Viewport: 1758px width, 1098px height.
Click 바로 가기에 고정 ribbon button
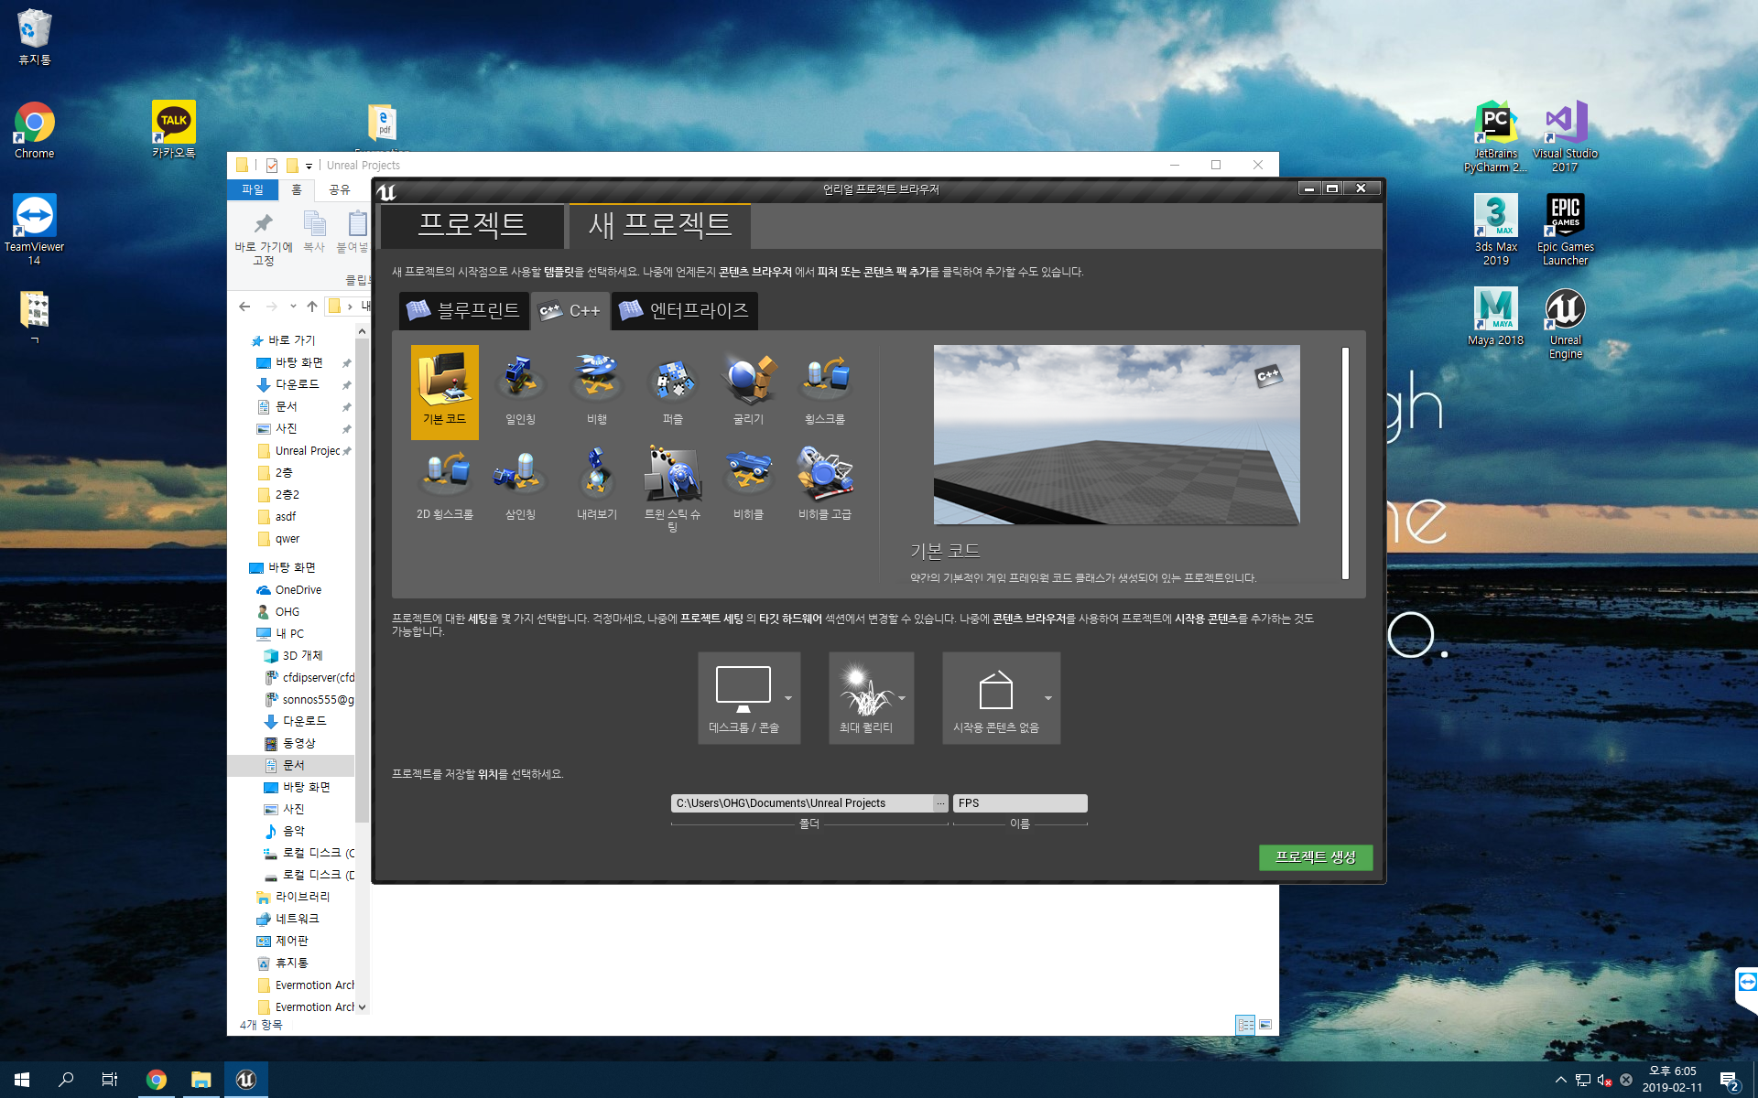(264, 240)
